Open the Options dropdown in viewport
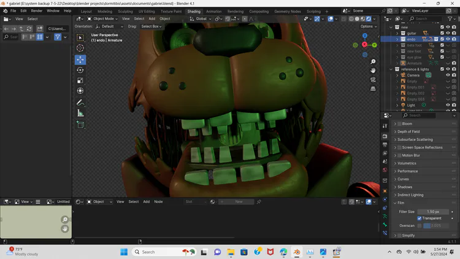 [x=369, y=26]
